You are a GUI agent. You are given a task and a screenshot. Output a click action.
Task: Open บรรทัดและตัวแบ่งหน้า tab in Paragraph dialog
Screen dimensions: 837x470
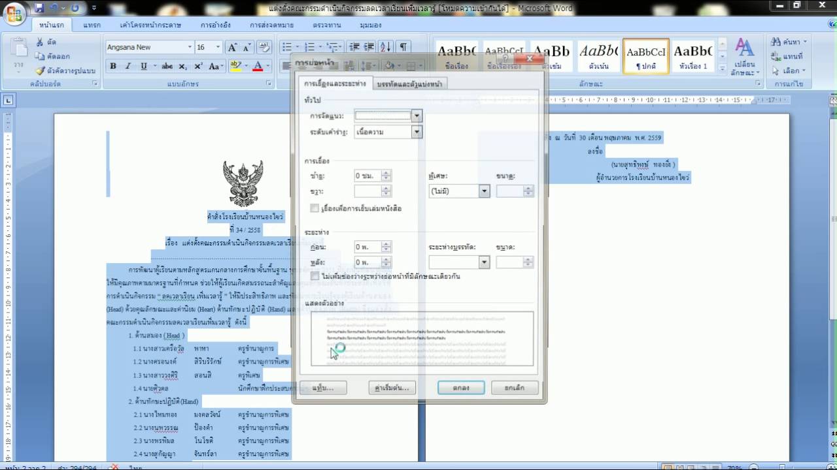pyautogui.click(x=409, y=84)
